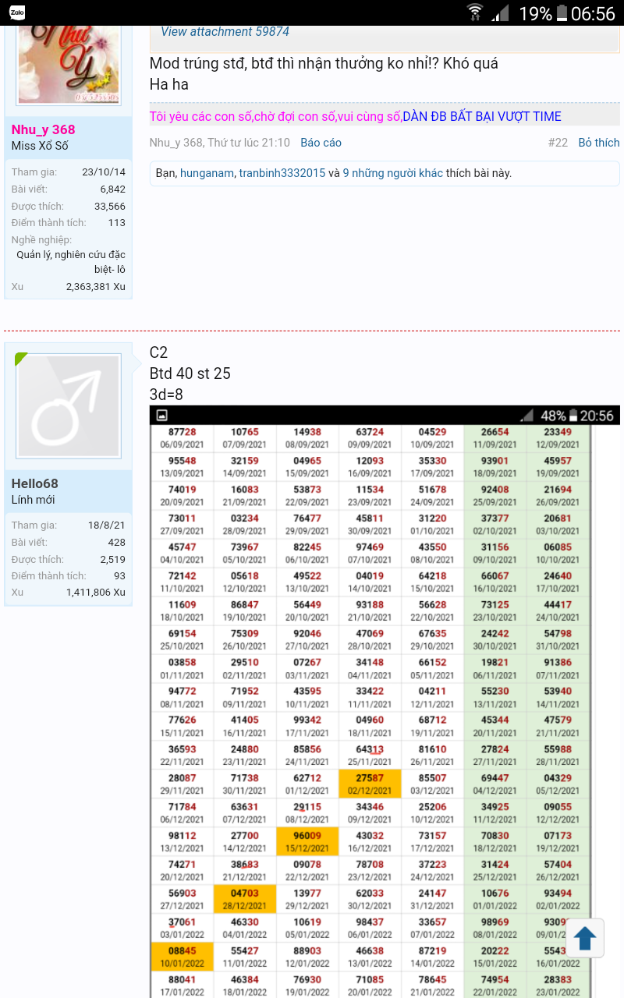Tap the image icon inside embedded screenshot
624x998 pixels.
tap(162, 416)
